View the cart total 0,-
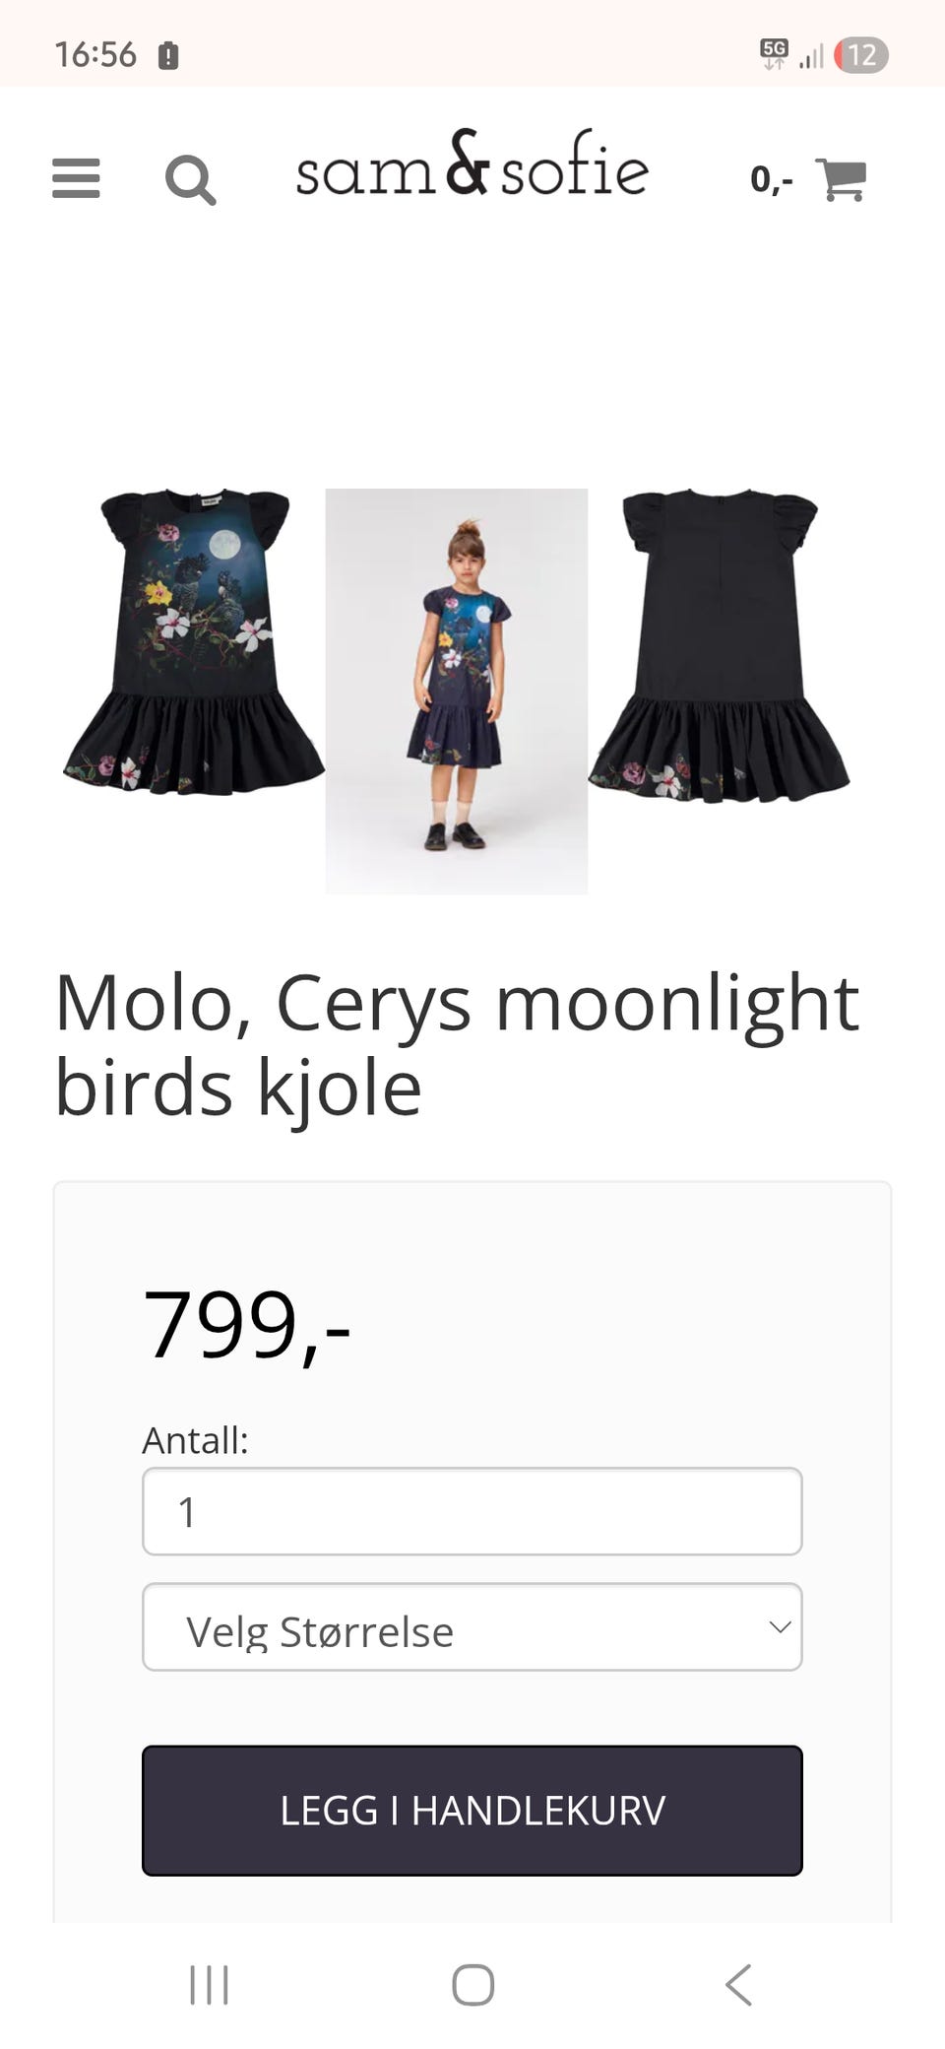945x2049 pixels. pos(771,179)
